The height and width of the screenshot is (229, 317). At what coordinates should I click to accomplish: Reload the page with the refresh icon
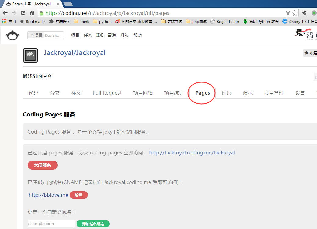tap(23, 13)
